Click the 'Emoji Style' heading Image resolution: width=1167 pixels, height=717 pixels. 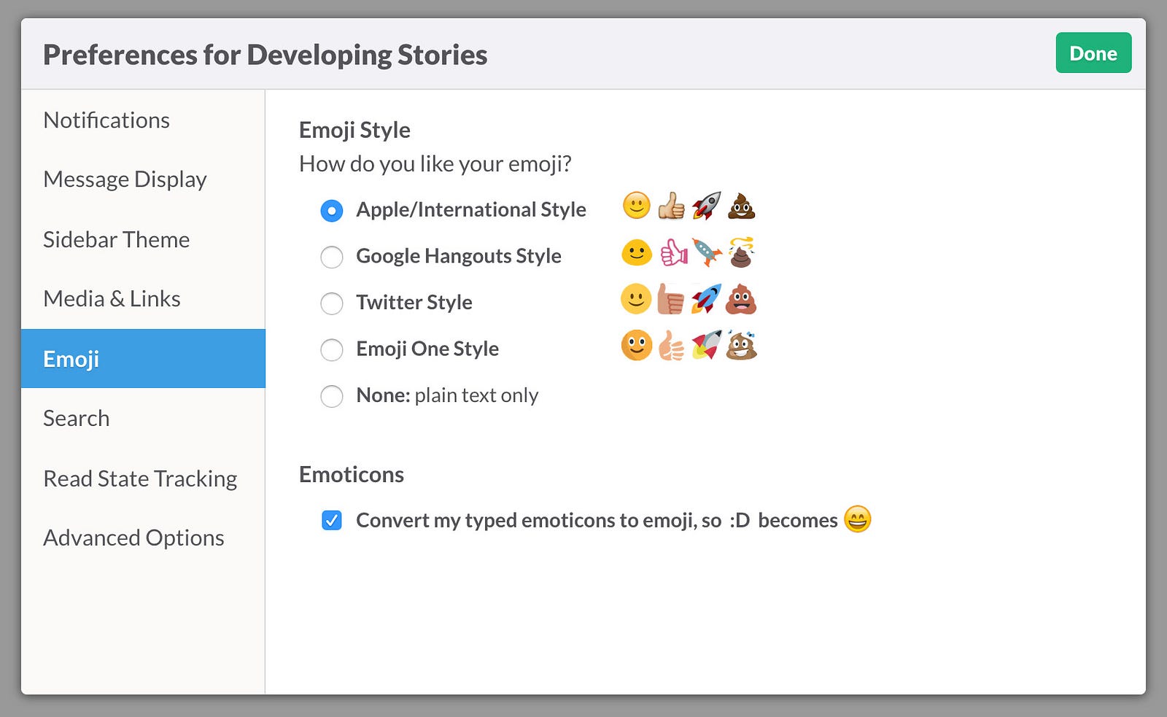point(354,130)
